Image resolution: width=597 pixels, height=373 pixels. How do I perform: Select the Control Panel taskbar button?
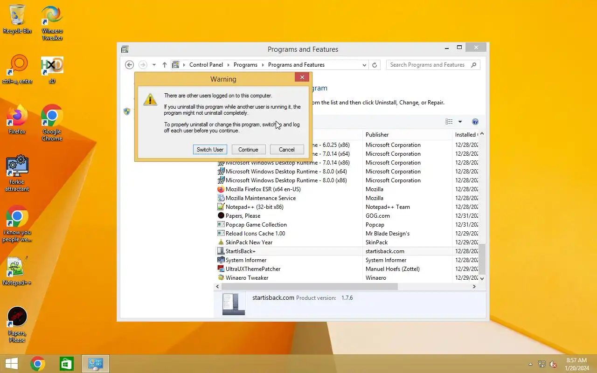[96, 364]
